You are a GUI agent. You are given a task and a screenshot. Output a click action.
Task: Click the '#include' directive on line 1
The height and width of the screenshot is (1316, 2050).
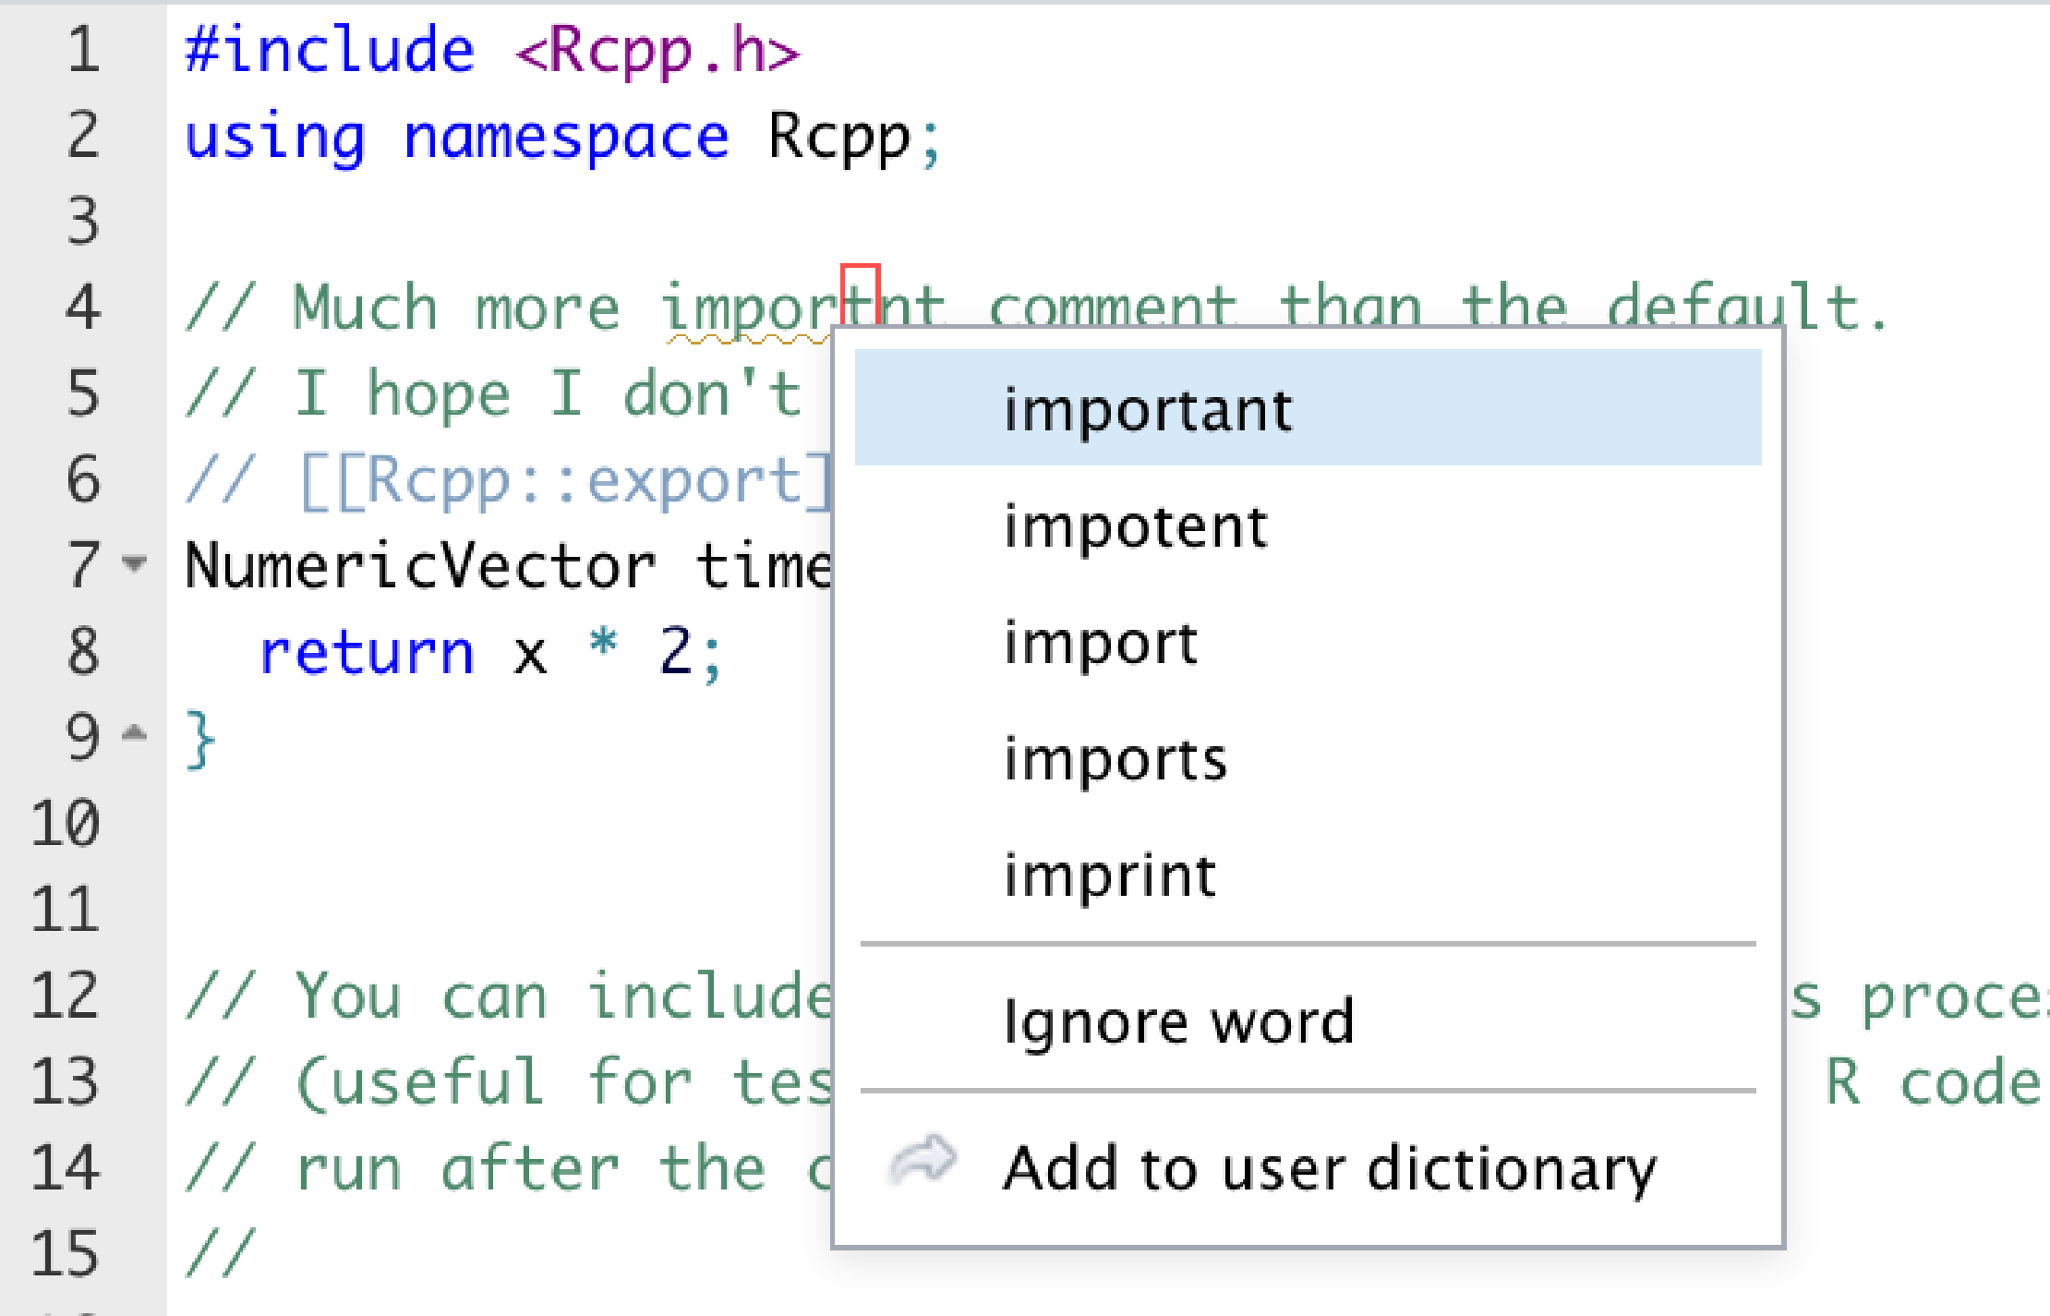[329, 50]
